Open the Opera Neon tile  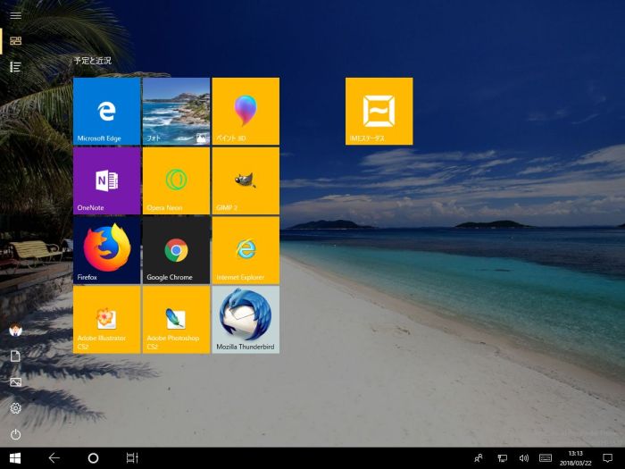pos(176,180)
